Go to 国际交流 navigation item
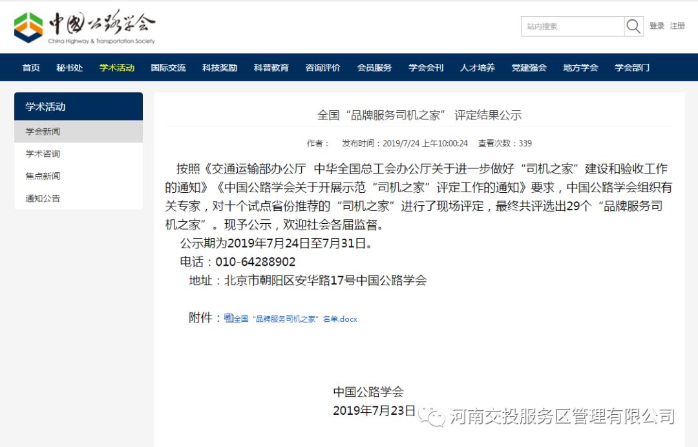 coord(168,68)
